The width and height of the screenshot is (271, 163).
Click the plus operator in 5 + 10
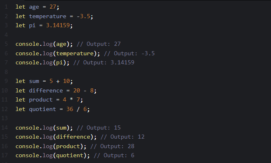coord(58,81)
